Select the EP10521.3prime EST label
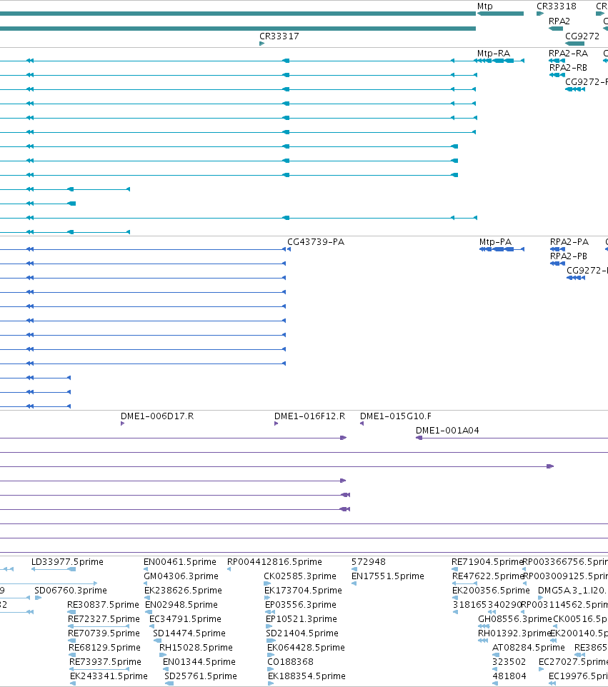608x687 pixels. pyautogui.click(x=301, y=619)
